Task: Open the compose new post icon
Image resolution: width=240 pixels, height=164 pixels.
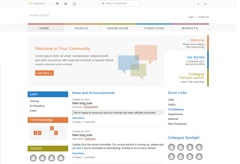Action: point(74,3)
